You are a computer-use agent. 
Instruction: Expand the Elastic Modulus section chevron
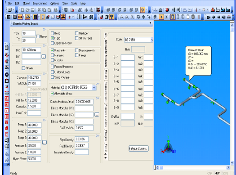coord(98,99)
